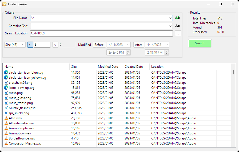This screenshot has height=152, width=239.
Task: Sort by Modified Date column header
Action: point(109,67)
